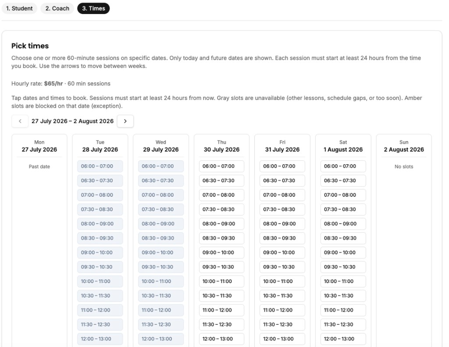Select the 3. Times step tab

click(93, 8)
